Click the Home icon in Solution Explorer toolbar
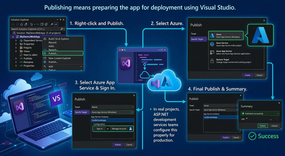The height and width of the screenshot is (156, 285). 22,24
